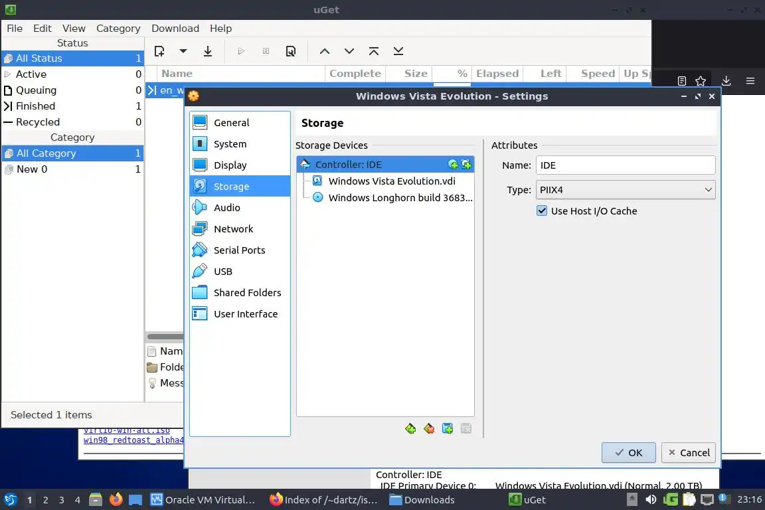
Task: Select Recycled status in uGet sidebar
Action: pos(72,122)
